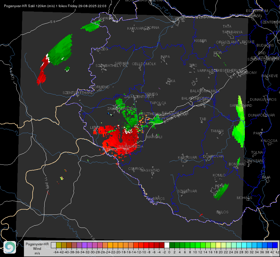Click the CSURGÓ label
Screen dimensions: 280x257
coord(136,168)
